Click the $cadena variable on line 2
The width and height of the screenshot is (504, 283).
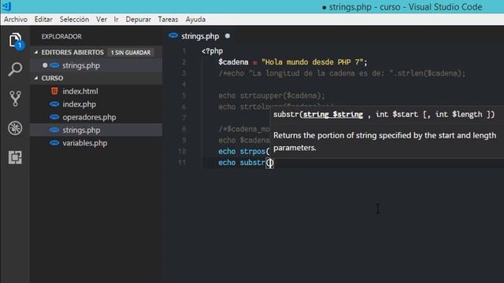233,62
